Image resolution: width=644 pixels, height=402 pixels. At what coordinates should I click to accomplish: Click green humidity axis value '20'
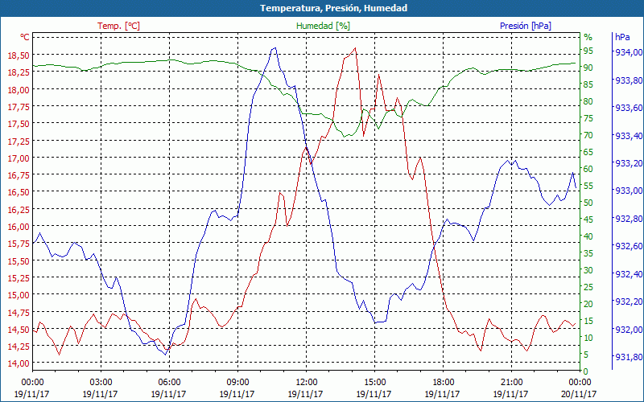pos(588,304)
